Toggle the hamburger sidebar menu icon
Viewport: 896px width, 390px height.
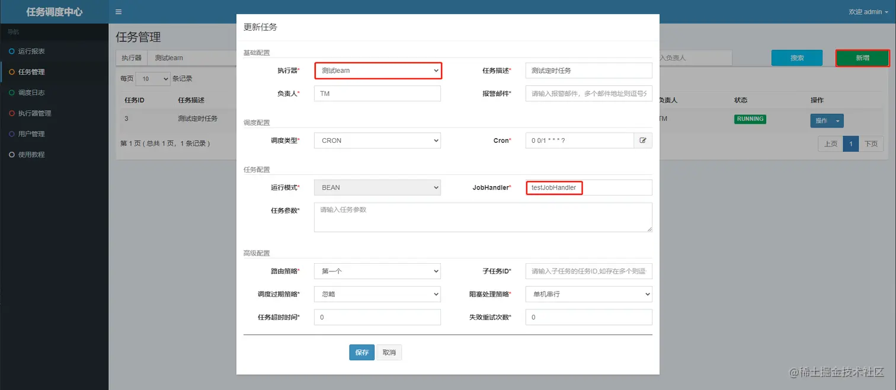point(119,12)
